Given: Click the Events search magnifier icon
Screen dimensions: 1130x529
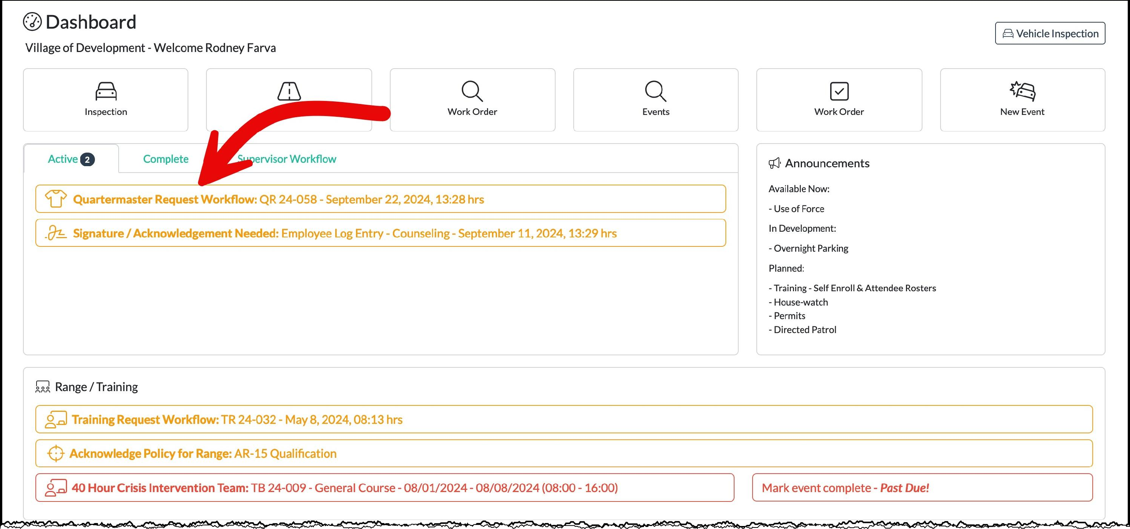Looking at the screenshot, I should tap(655, 91).
